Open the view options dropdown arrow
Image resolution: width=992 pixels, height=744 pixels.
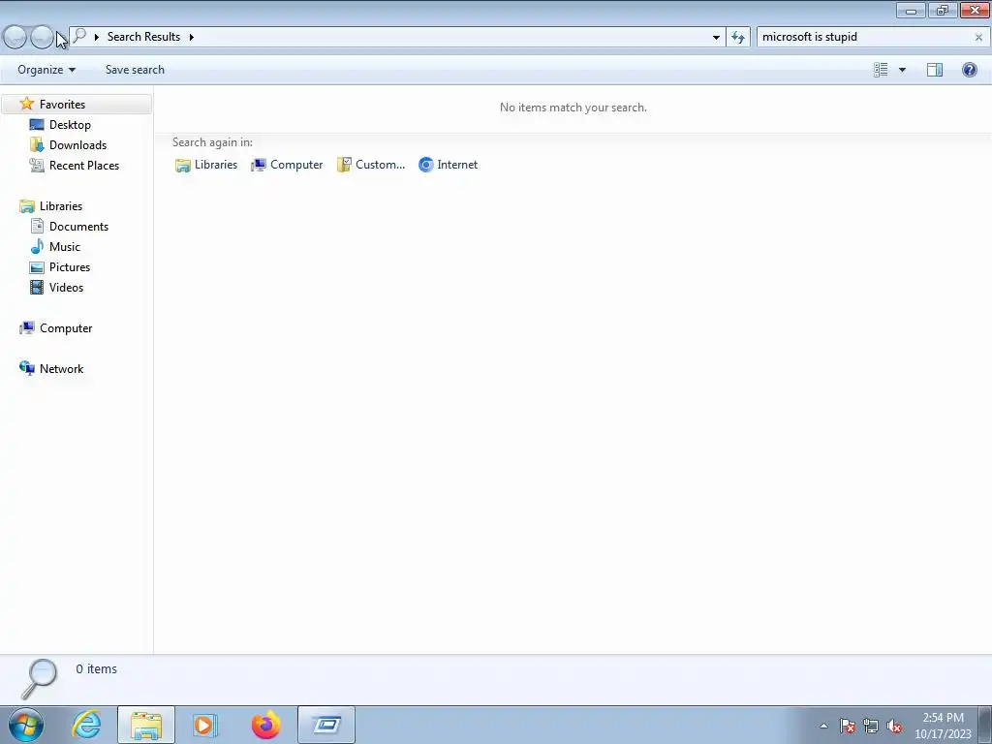click(902, 70)
